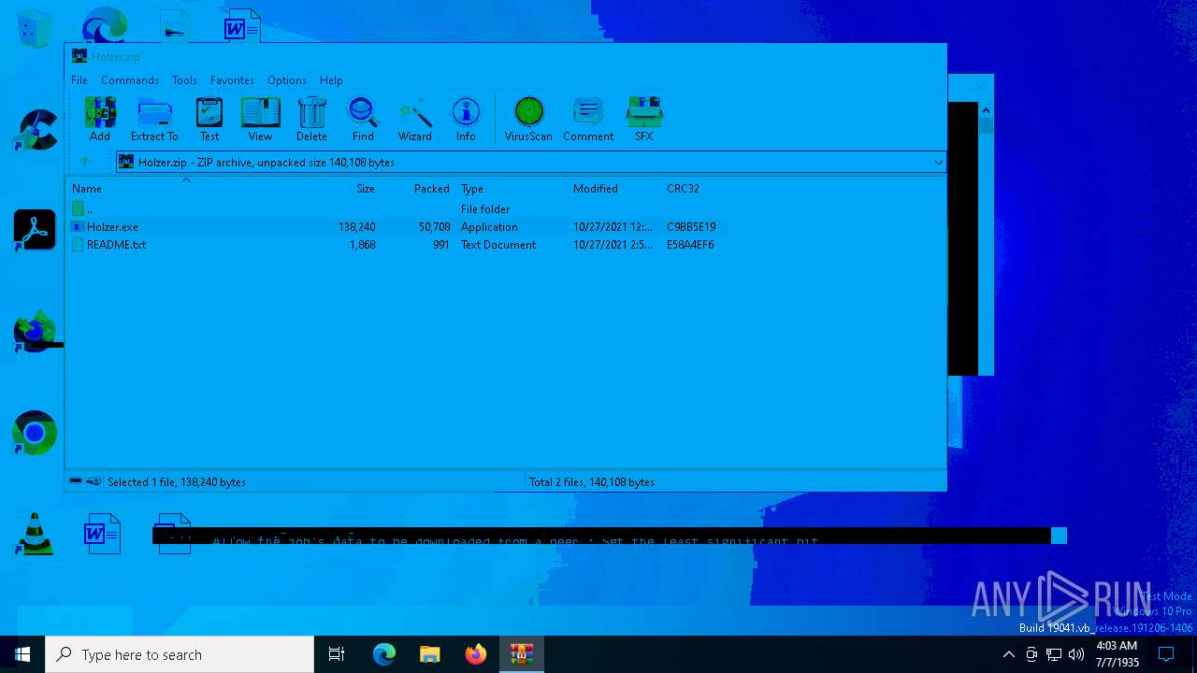
Task: Sort by the Type column header
Action: [x=472, y=189]
